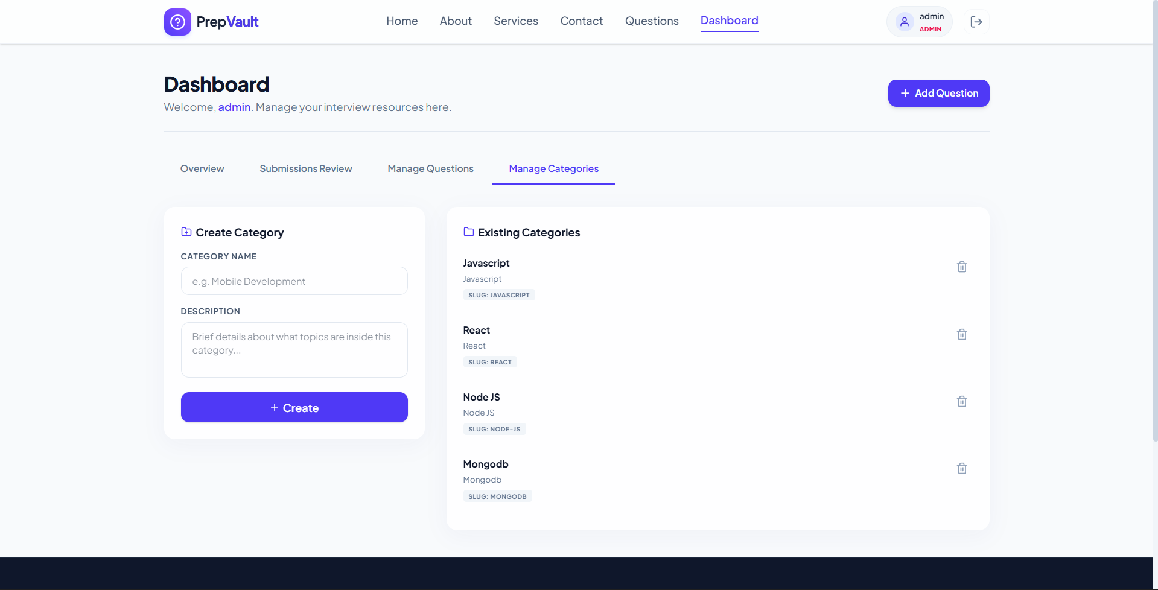Select the Dashboard nav item
Screen dimensions: 1158x590
coord(730,21)
